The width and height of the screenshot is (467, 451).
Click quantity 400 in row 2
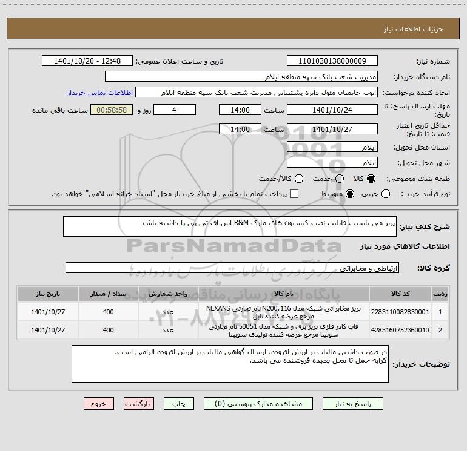pos(108,330)
